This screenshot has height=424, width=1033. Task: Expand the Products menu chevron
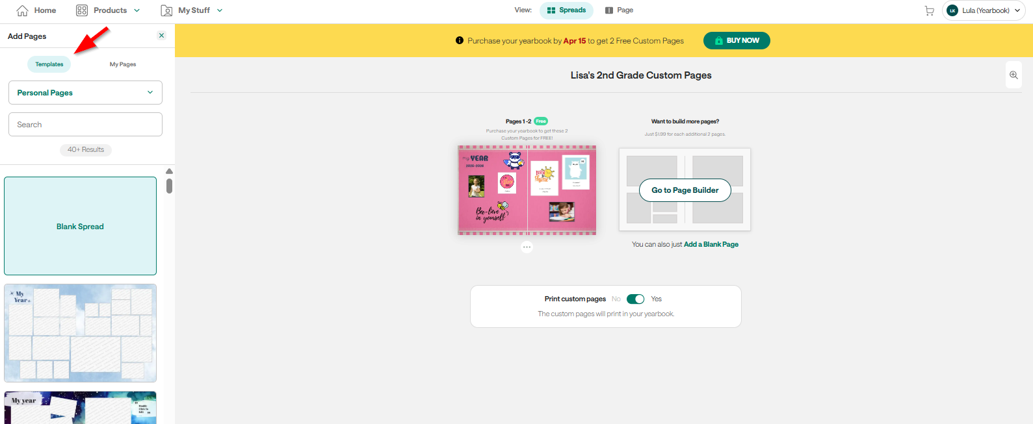tap(137, 10)
